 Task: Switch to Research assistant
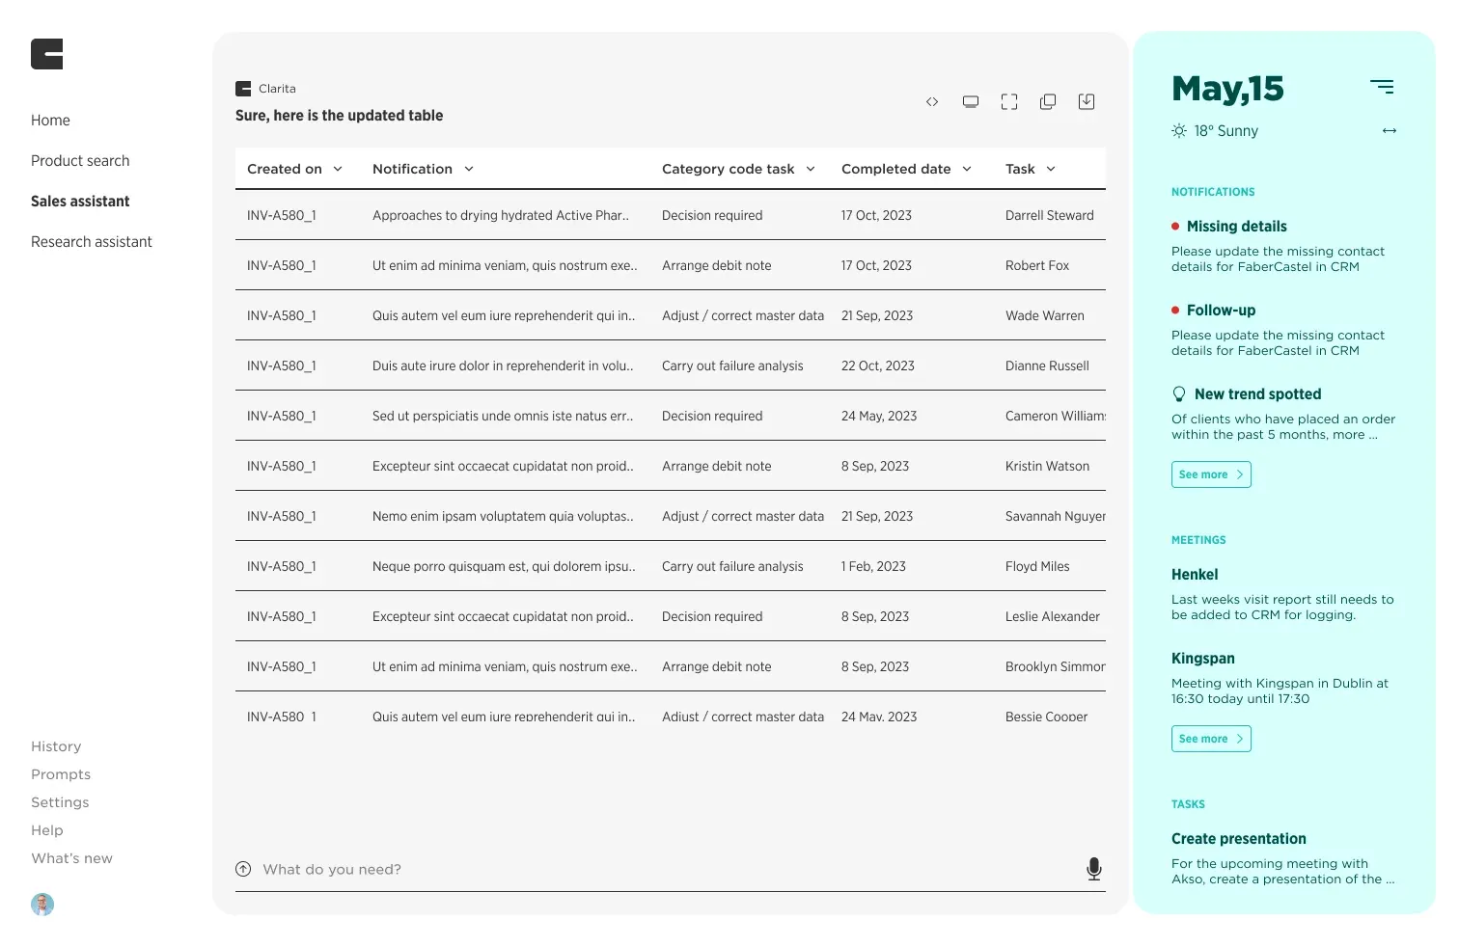tap(92, 242)
